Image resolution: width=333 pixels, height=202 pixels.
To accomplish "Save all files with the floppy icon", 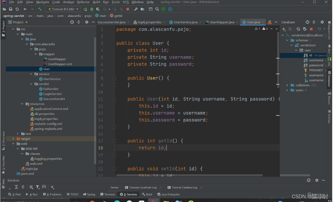I will pos(11,9).
